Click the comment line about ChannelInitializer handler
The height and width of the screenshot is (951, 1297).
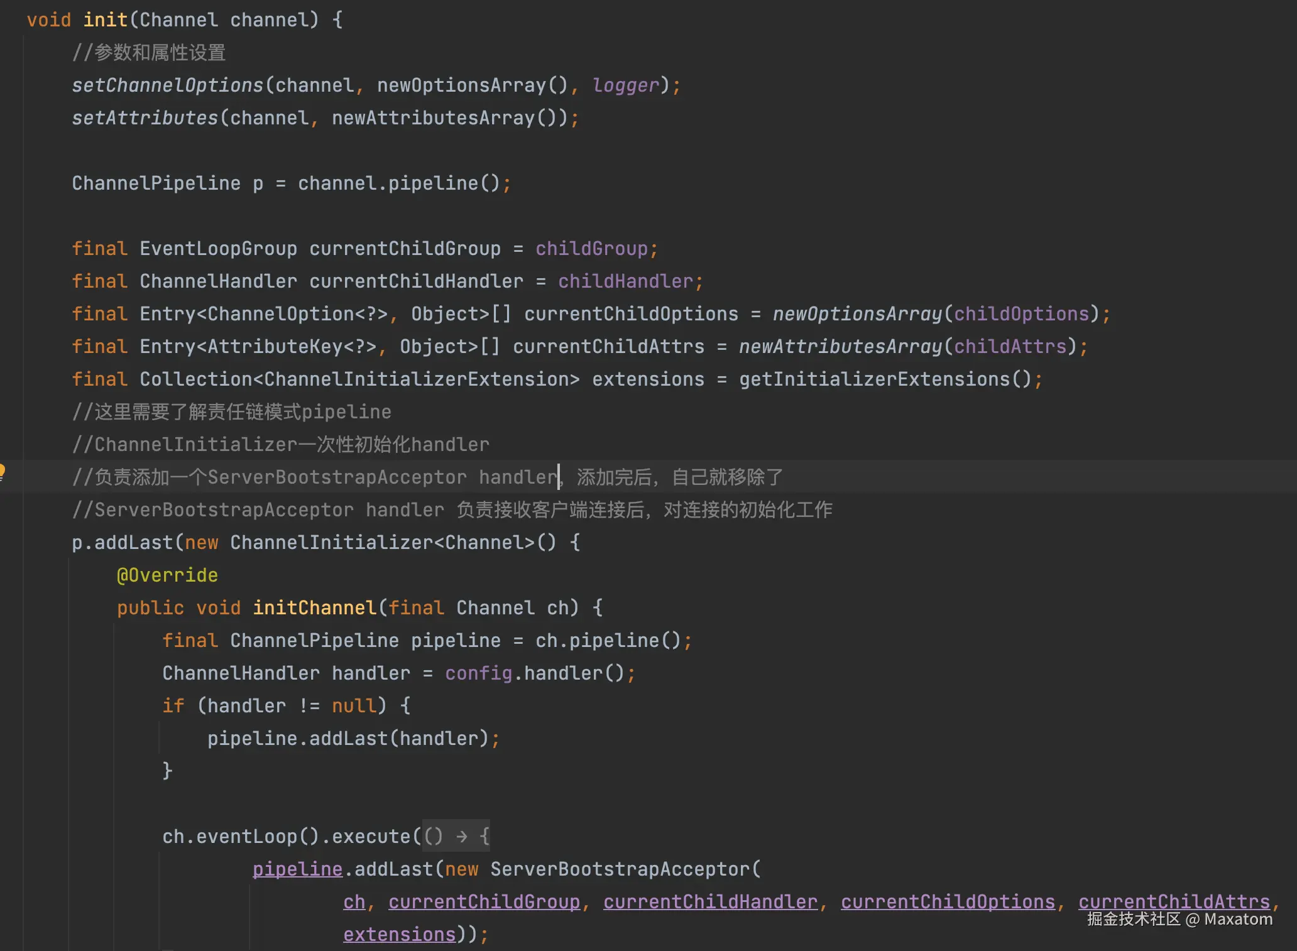click(x=280, y=445)
